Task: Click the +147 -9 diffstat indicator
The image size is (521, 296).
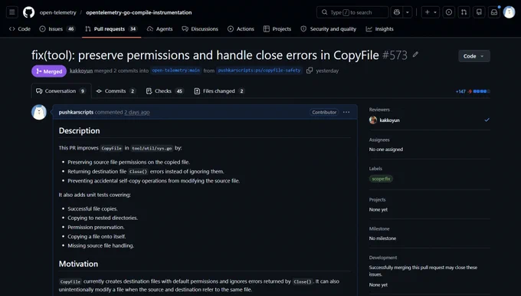Action: click(473, 91)
